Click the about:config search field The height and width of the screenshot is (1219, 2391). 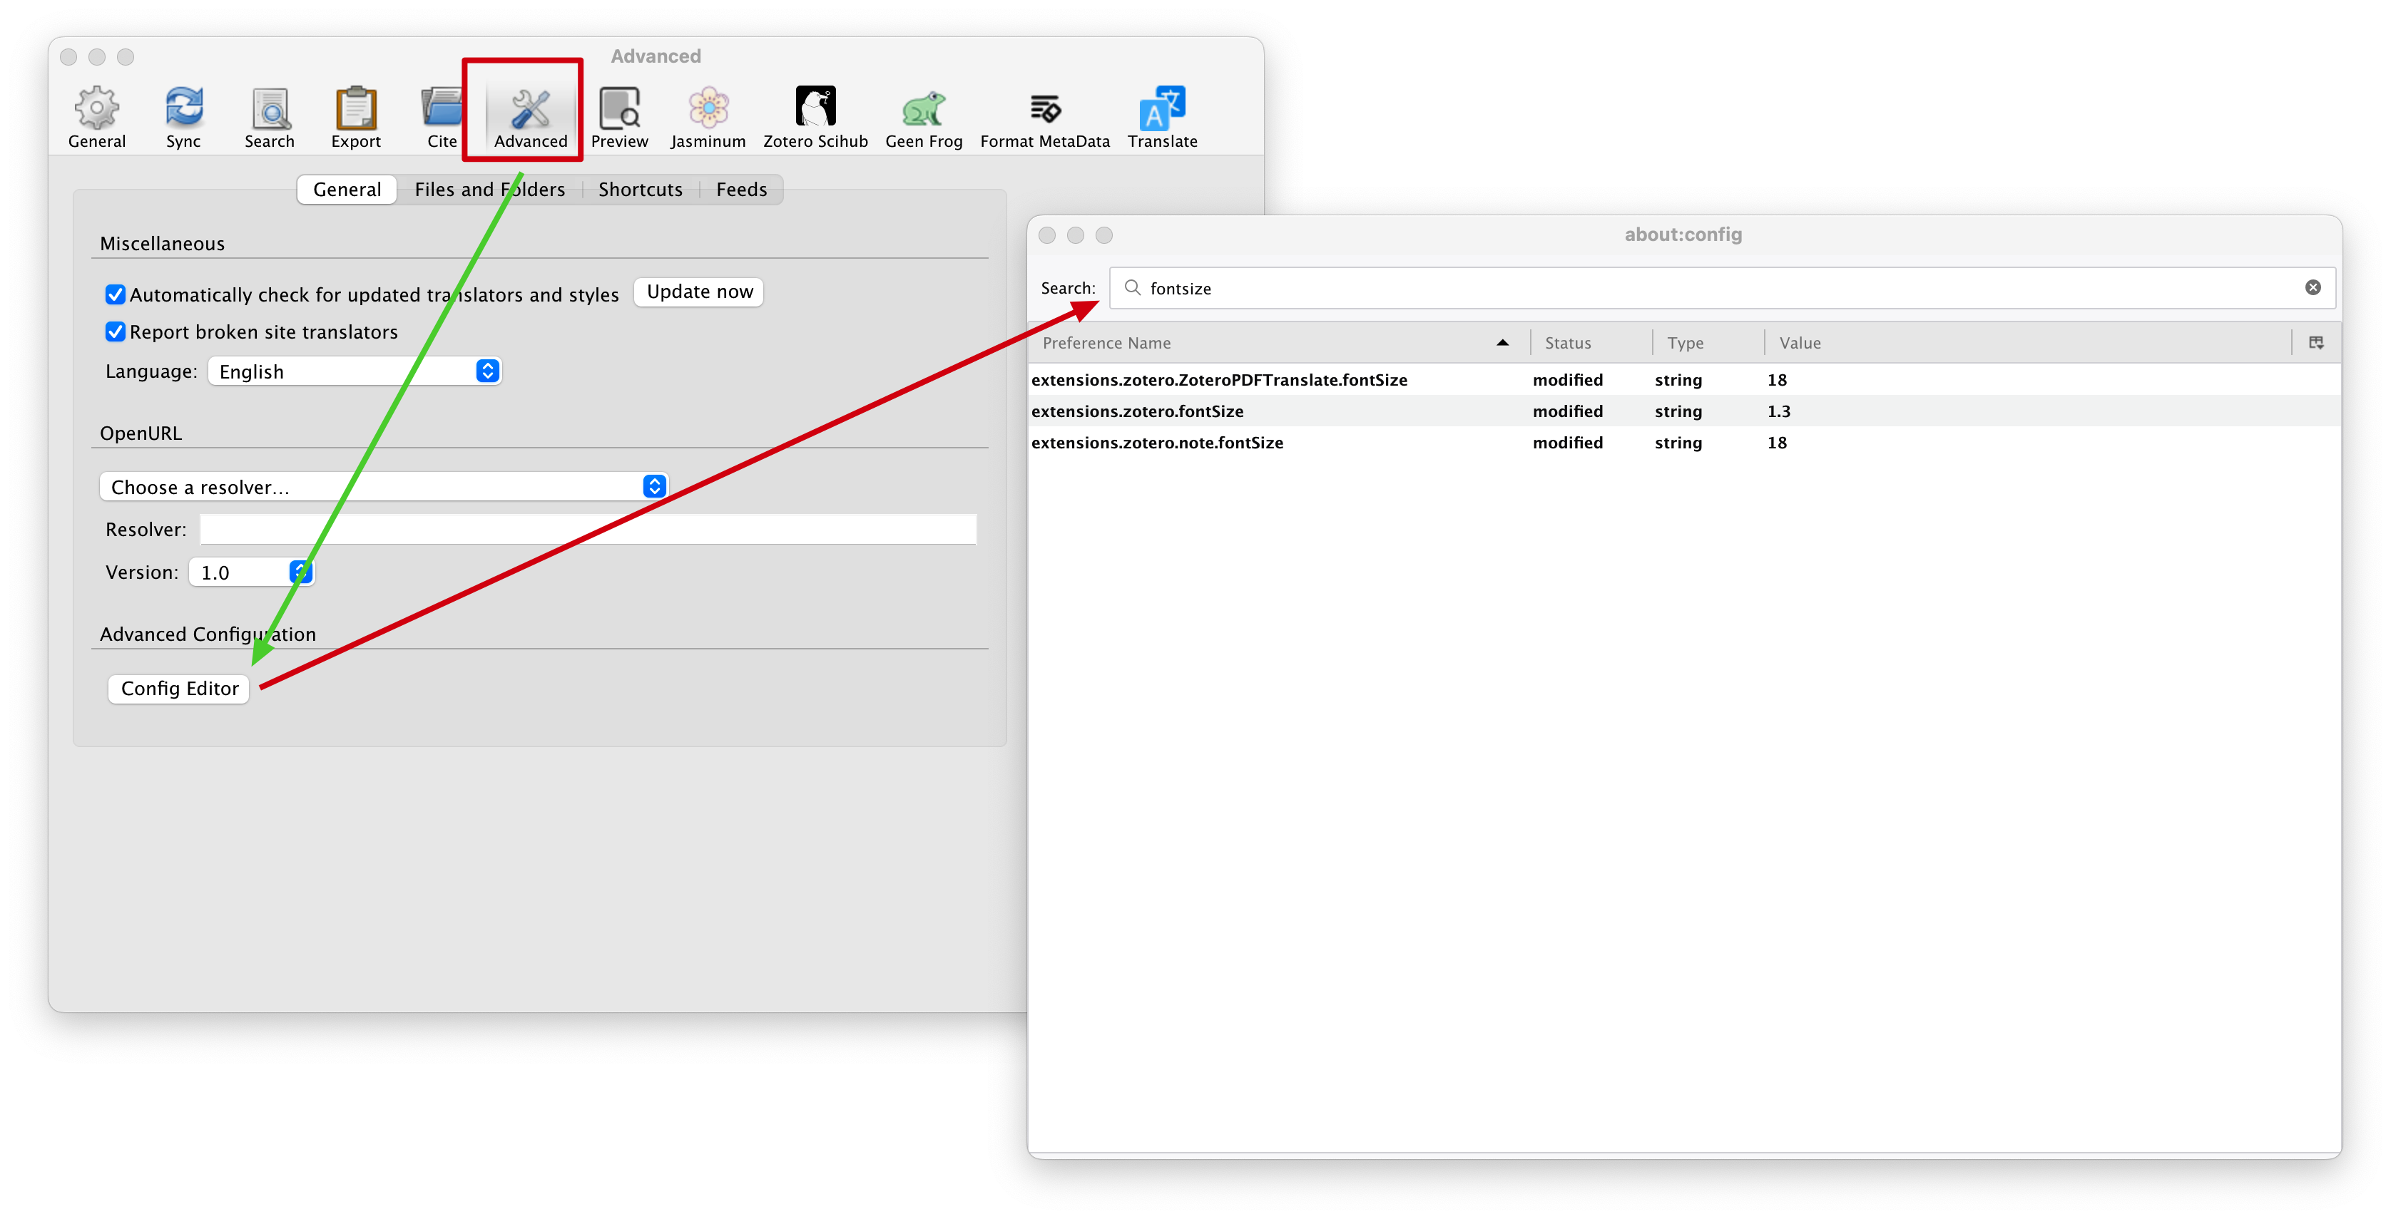click(1722, 289)
